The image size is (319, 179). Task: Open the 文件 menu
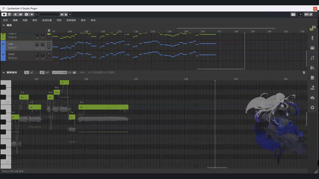6,20
